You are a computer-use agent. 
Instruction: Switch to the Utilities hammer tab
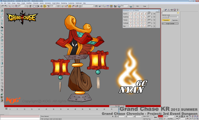[177, 10]
